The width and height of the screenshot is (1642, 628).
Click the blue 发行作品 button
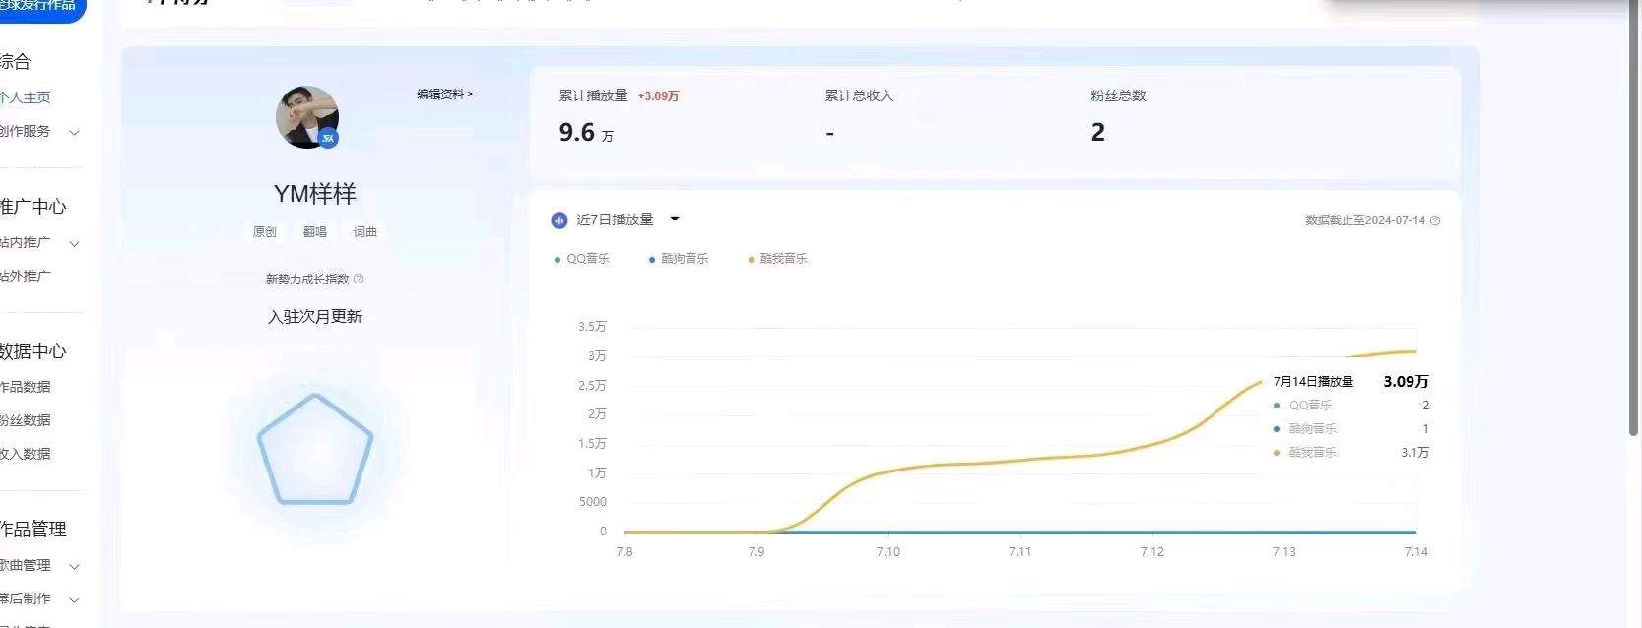pos(39,7)
